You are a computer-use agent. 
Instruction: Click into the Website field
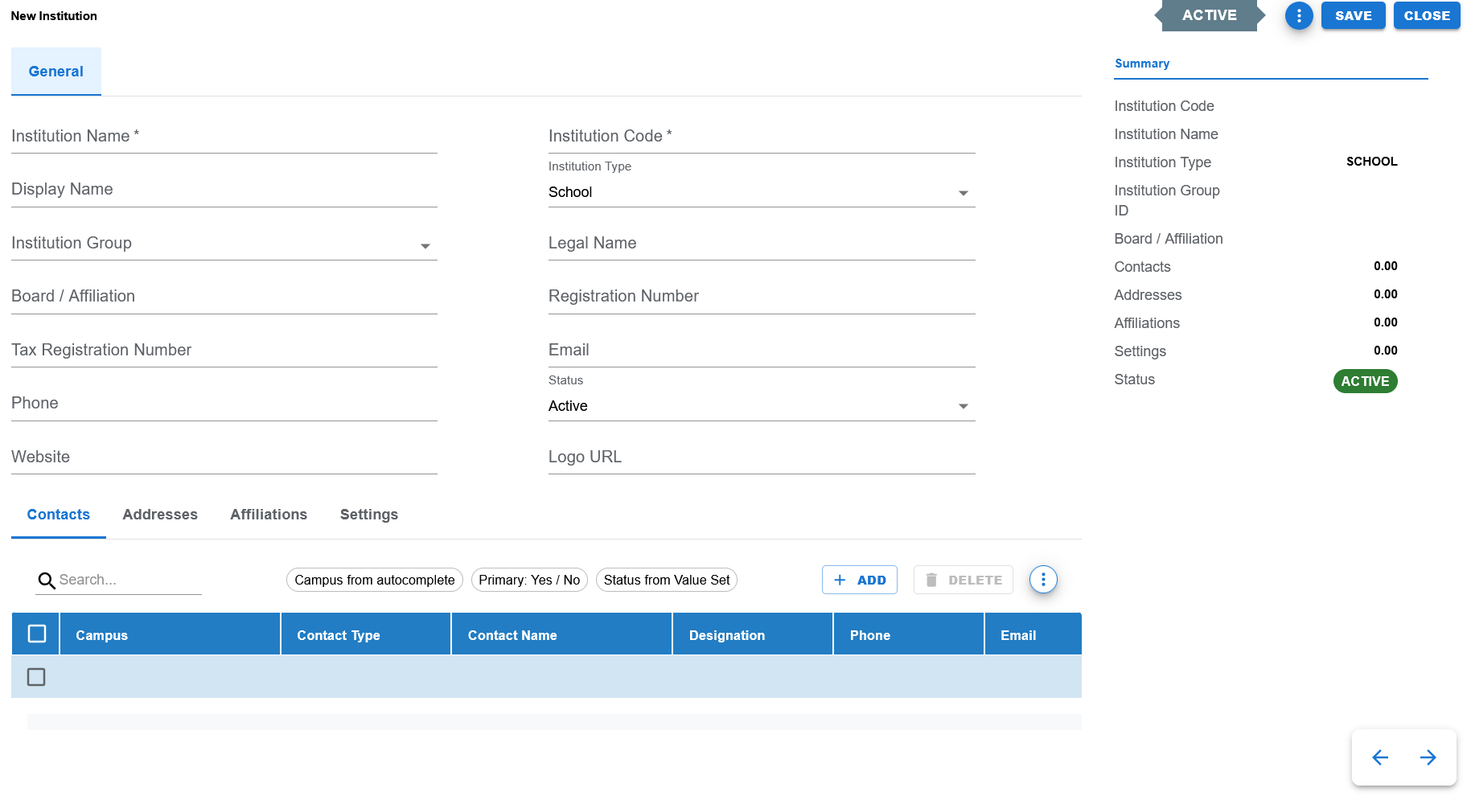[224, 457]
